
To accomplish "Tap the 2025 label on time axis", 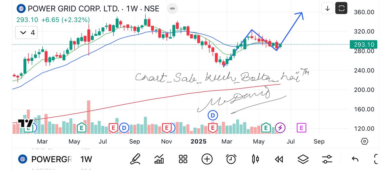I will click(x=198, y=141).
